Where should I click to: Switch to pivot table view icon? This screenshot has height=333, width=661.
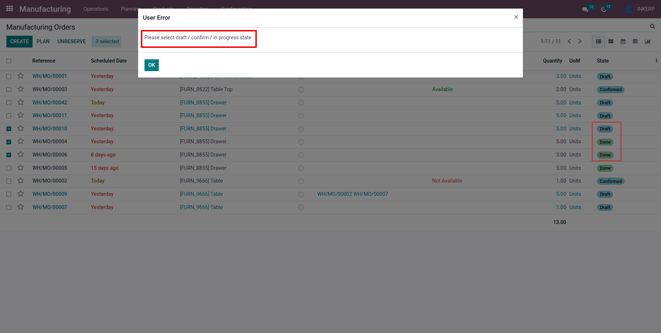coord(635,41)
